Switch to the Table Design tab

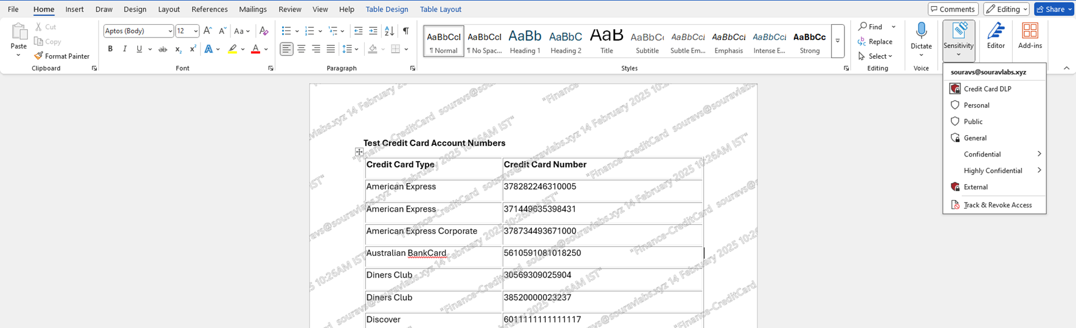click(x=387, y=9)
